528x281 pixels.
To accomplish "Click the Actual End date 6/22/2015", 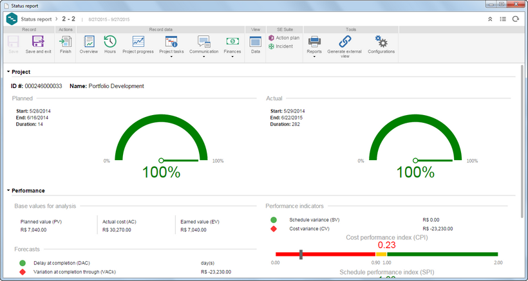I will tap(292, 118).
